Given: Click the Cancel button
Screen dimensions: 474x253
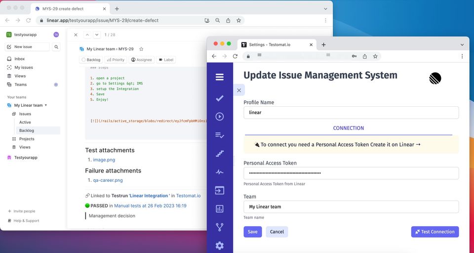Looking at the screenshot, I should (277, 232).
